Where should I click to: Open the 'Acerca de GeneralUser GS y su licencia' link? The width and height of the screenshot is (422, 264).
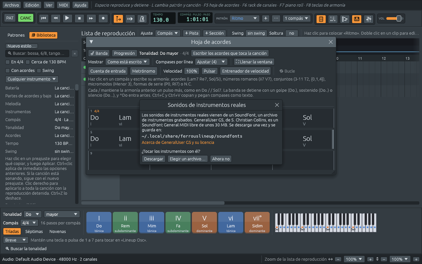(178, 143)
